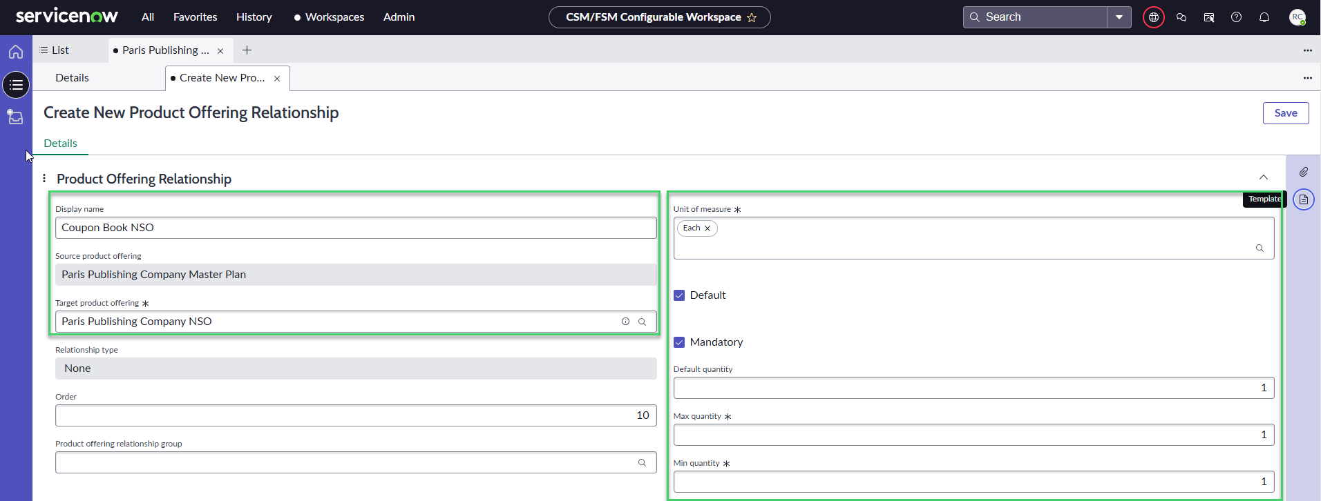This screenshot has height=501, width=1321.
Task: Uncheck the Mandatory checkbox
Action: pos(679,342)
